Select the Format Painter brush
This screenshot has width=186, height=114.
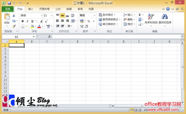click(x=14, y=26)
